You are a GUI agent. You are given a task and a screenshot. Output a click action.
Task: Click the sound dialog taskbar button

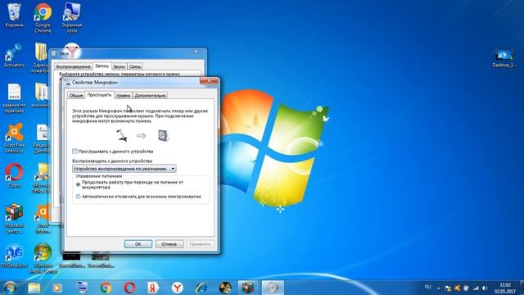click(x=273, y=288)
